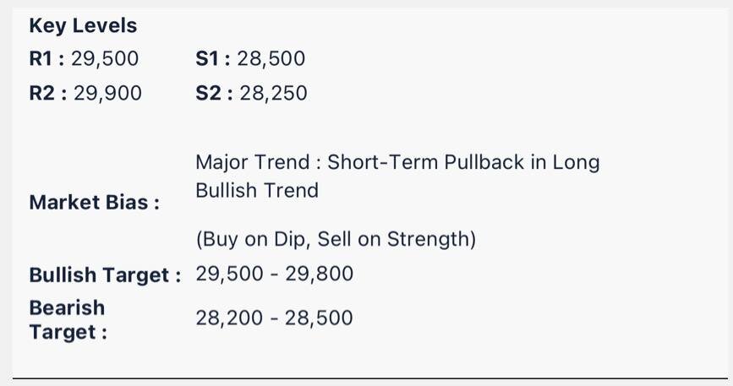Click the R1 value 29,500
This screenshot has height=386, width=733.
105,59
